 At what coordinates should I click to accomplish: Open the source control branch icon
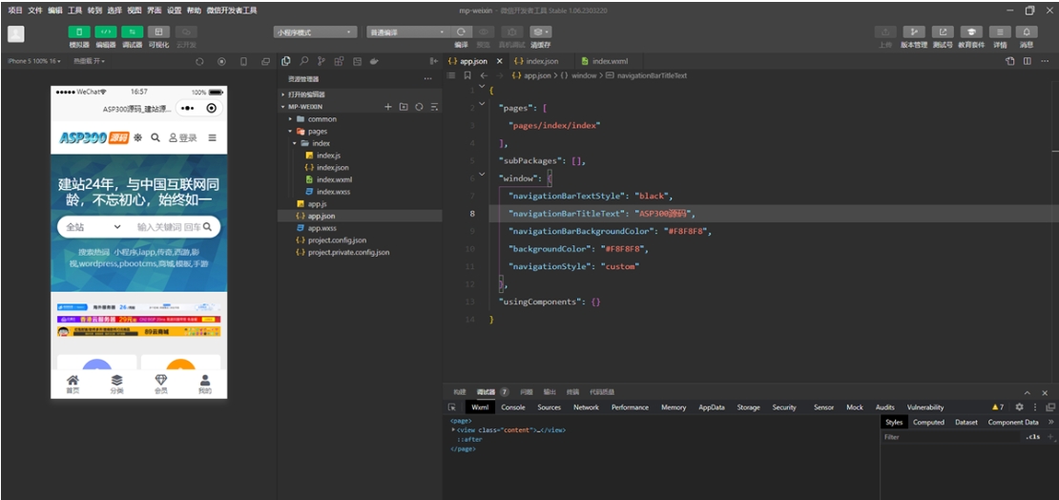pos(322,61)
